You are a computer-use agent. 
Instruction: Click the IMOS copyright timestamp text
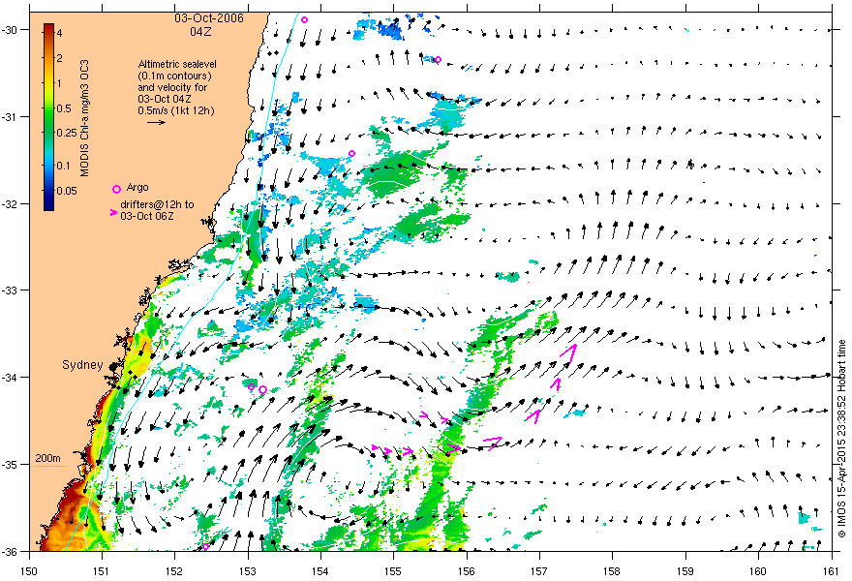point(842,440)
